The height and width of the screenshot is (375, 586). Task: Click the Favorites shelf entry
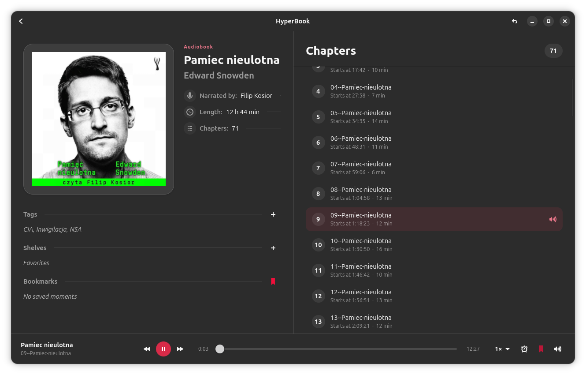pyautogui.click(x=36, y=263)
